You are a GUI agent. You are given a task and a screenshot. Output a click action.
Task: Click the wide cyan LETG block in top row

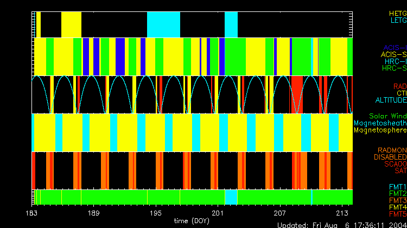(x=163, y=24)
